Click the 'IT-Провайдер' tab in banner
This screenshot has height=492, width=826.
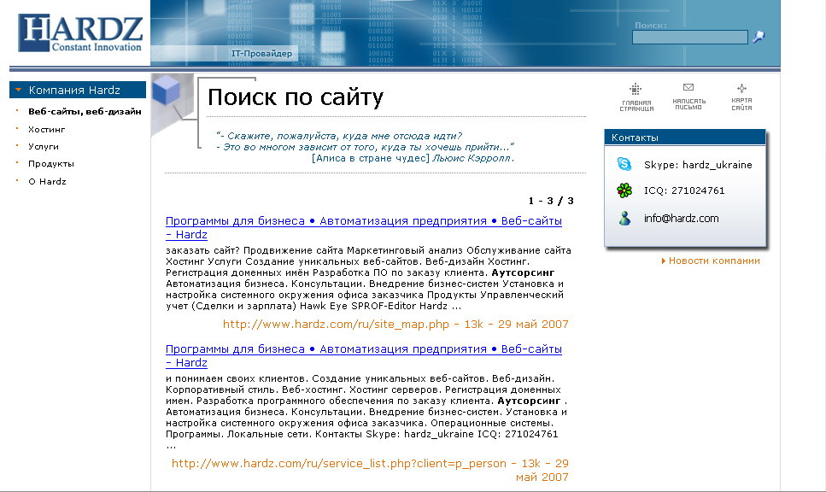261,53
